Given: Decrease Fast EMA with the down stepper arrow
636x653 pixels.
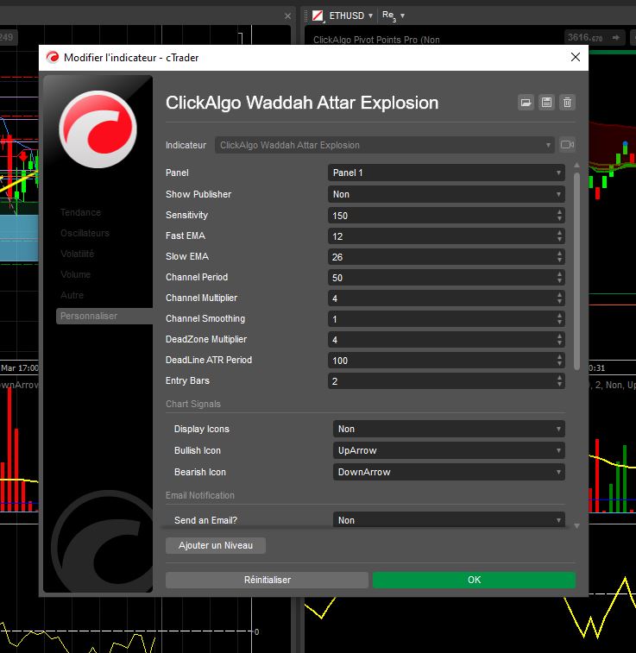Looking at the screenshot, I should pos(559,240).
